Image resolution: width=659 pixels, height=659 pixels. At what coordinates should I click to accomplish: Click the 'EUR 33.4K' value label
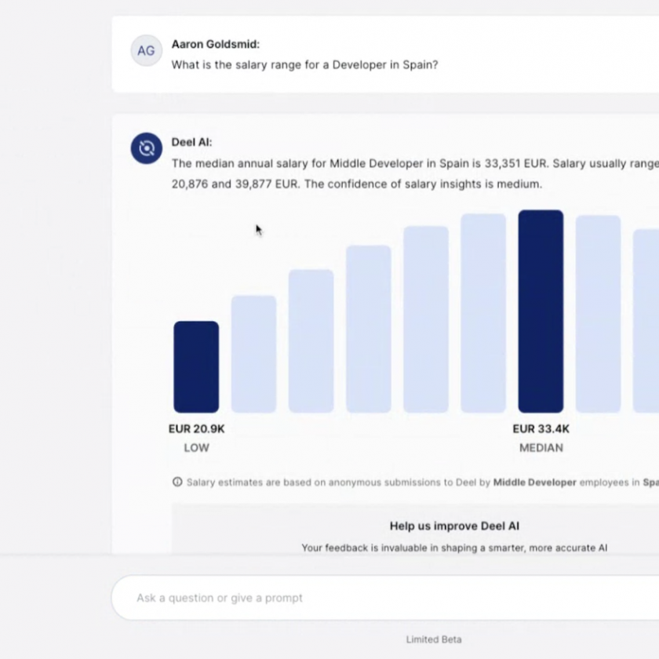click(541, 429)
